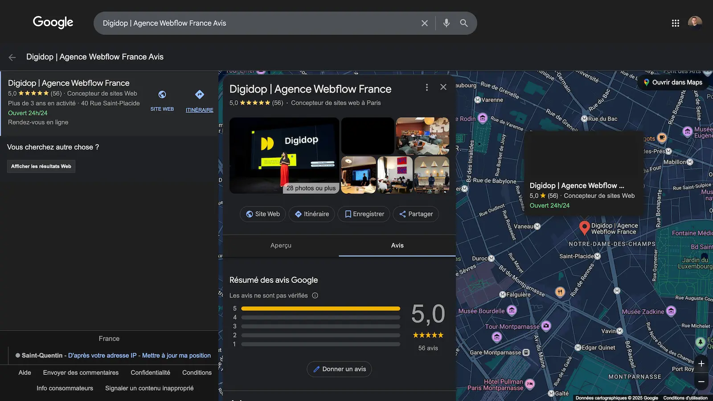Viewport: 713px width, 401px height.
Task: Open the three-dot options menu
Action: point(427,87)
